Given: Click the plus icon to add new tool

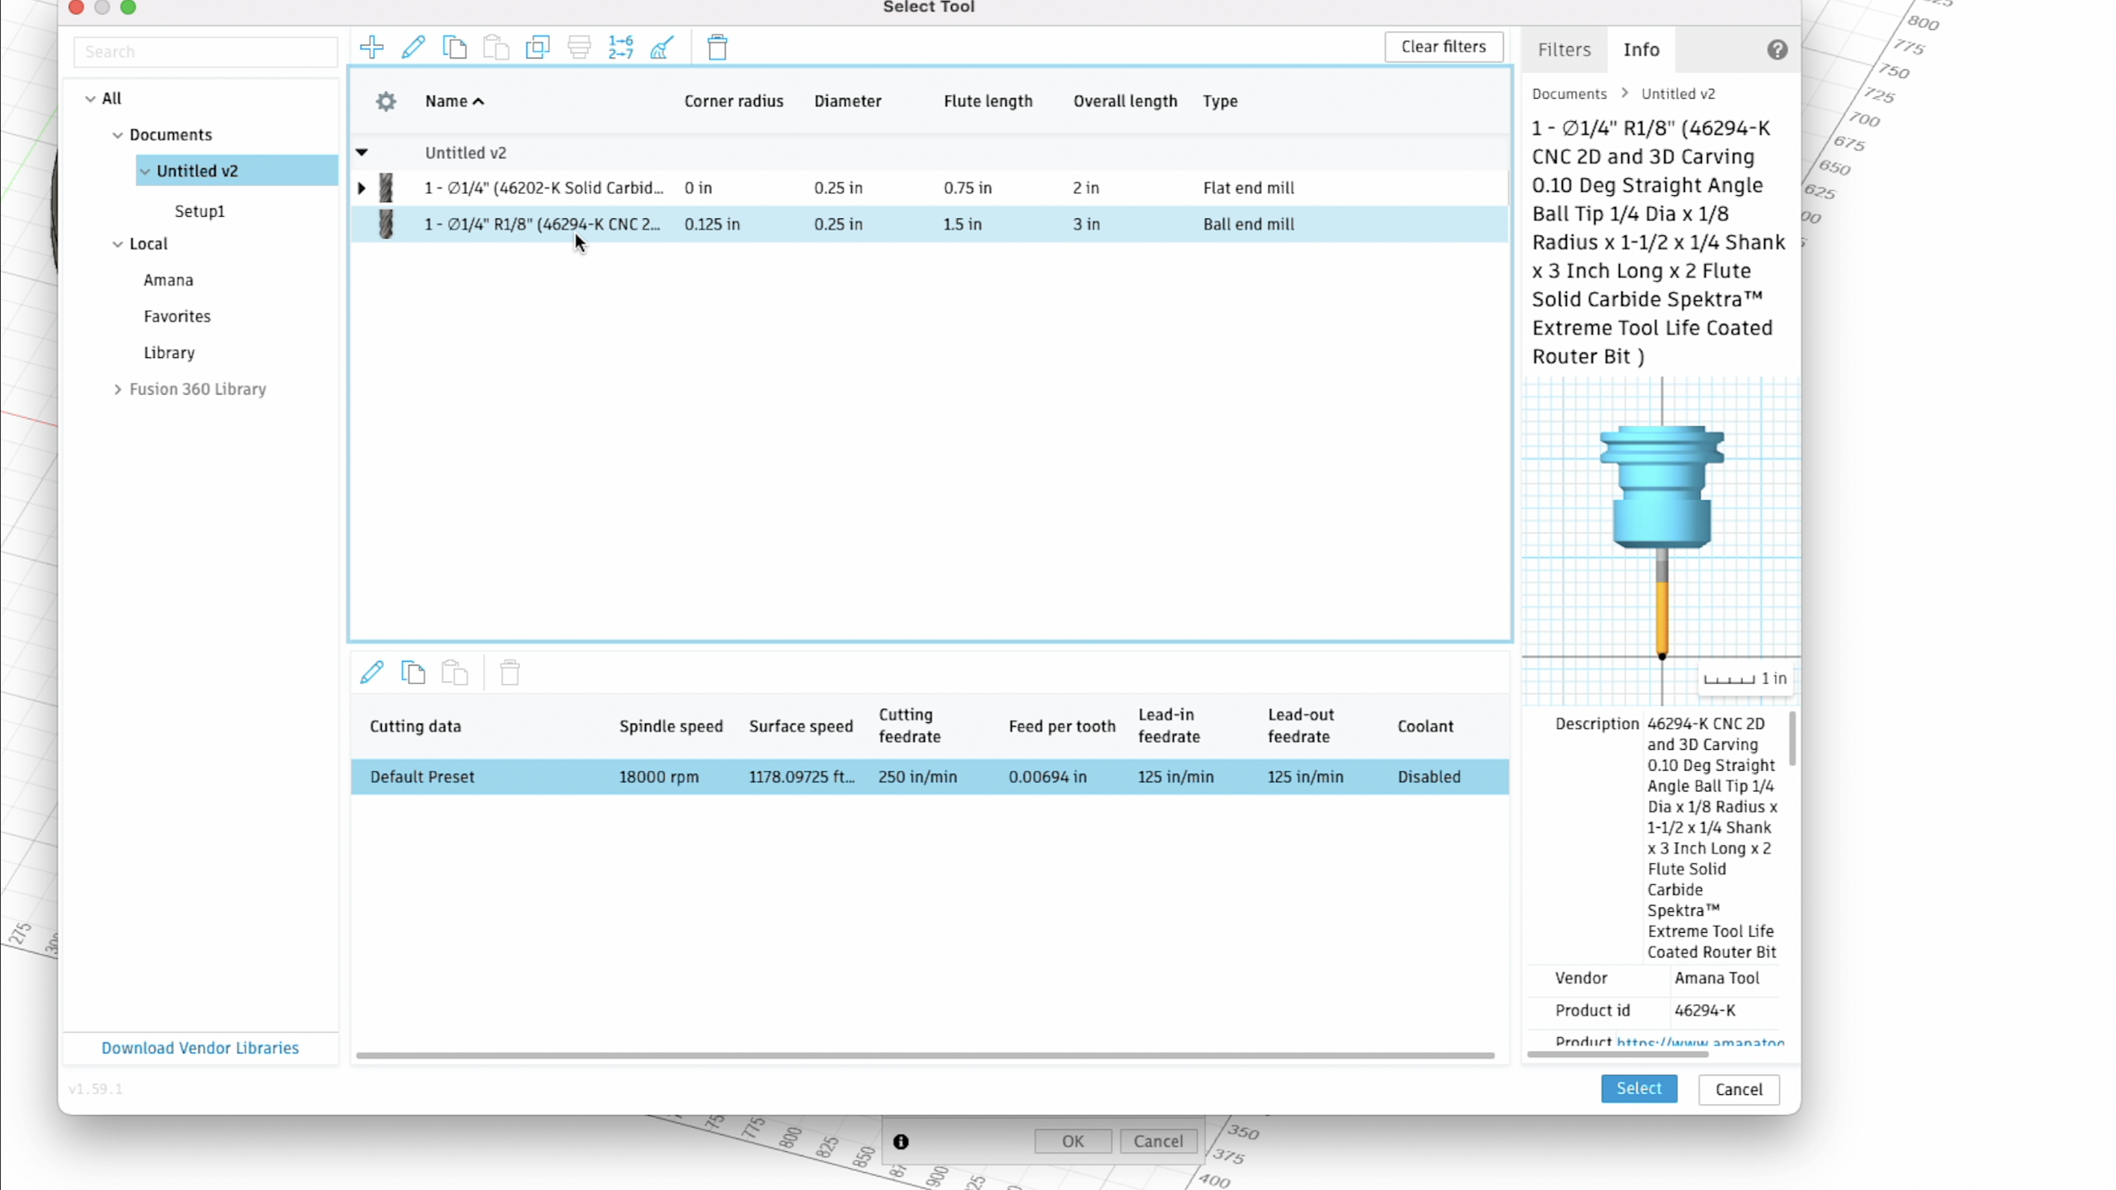Looking at the screenshot, I should 371,48.
